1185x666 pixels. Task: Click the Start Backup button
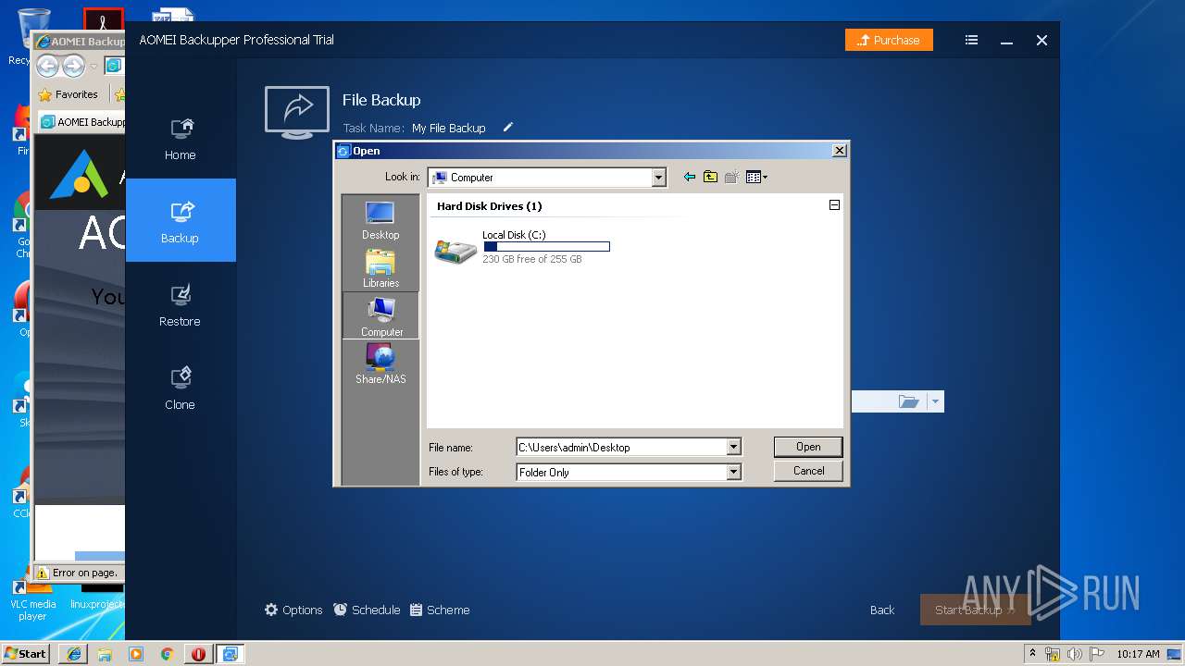(x=975, y=610)
